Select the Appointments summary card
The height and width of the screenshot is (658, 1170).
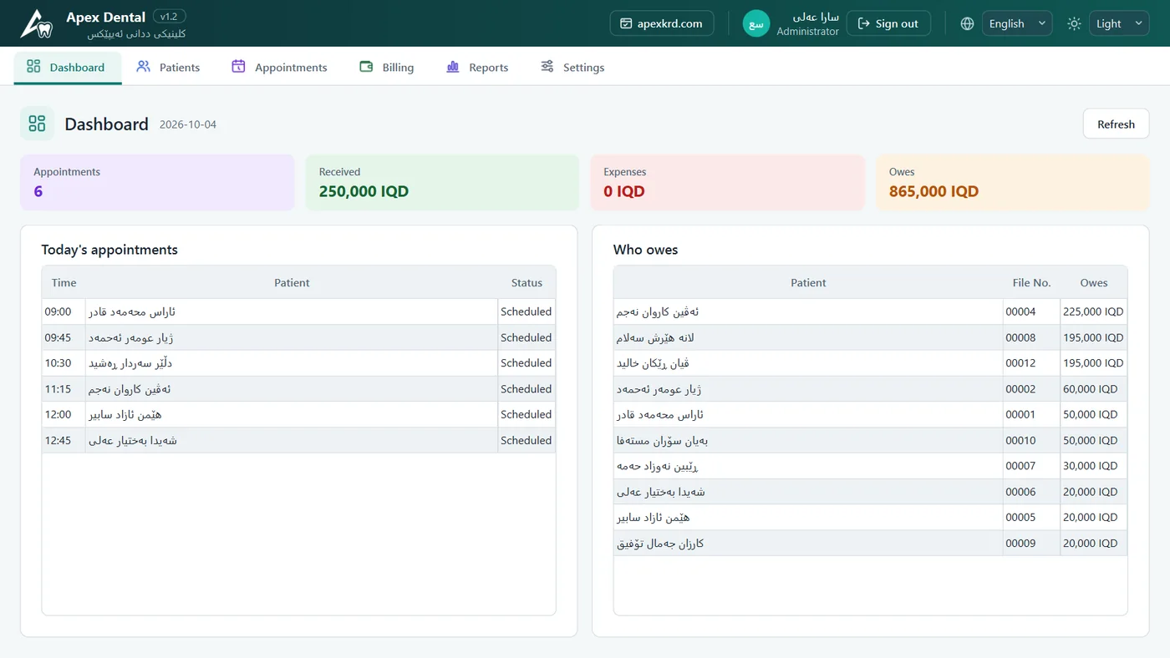(x=157, y=182)
